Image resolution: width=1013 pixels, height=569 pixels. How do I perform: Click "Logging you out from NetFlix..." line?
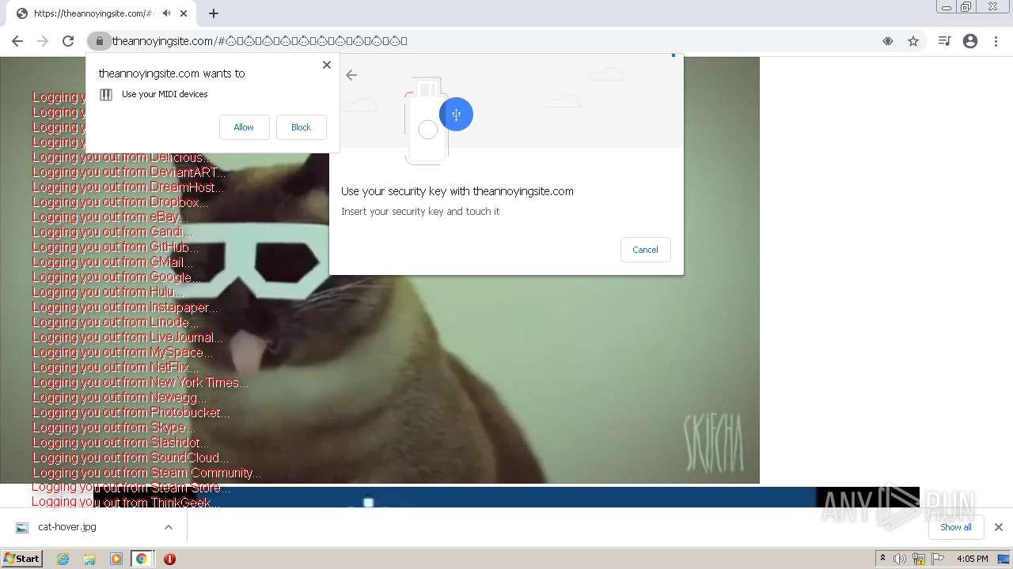tap(116, 367)
